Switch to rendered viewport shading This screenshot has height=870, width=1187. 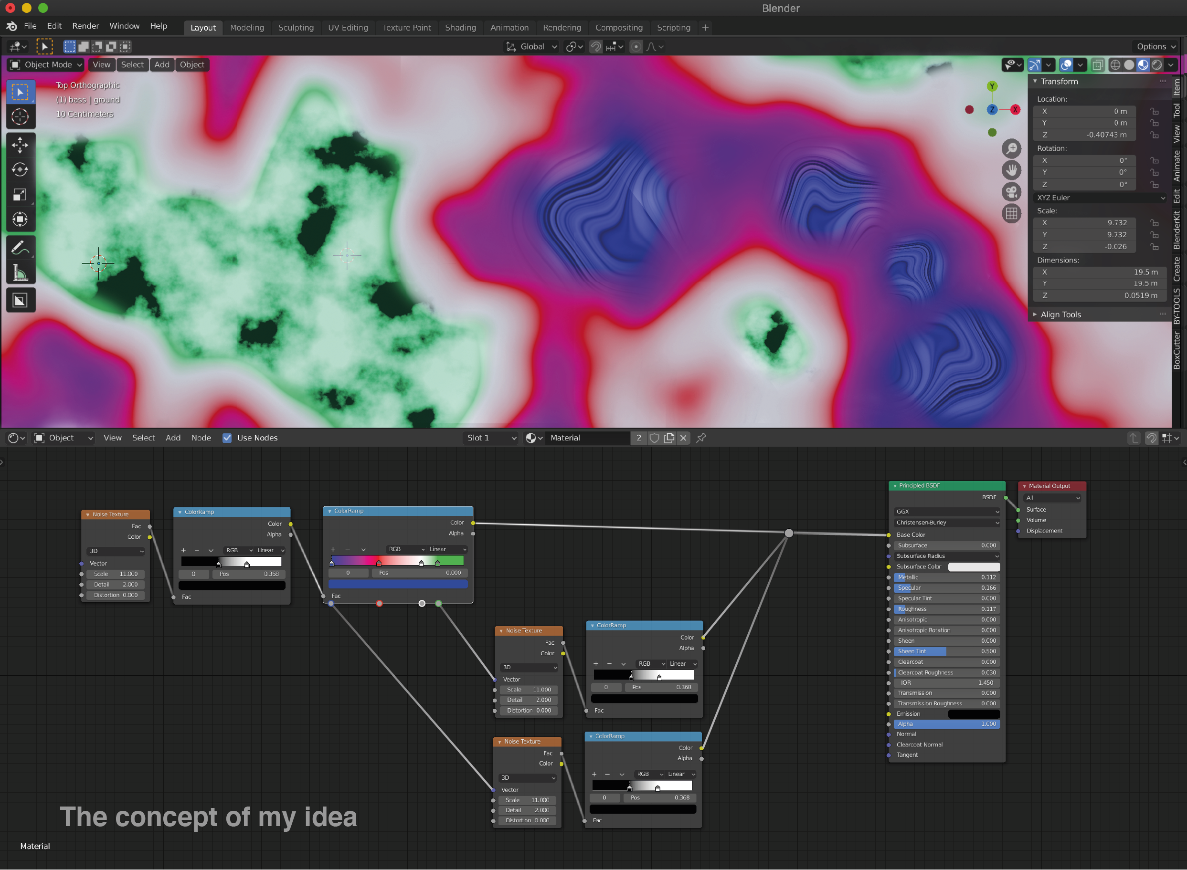coord(1157,64)
